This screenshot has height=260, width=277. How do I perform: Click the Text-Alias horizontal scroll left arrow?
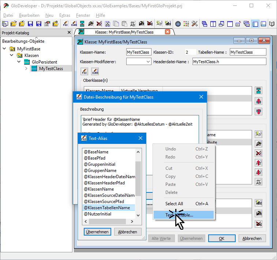pos(86,221)
